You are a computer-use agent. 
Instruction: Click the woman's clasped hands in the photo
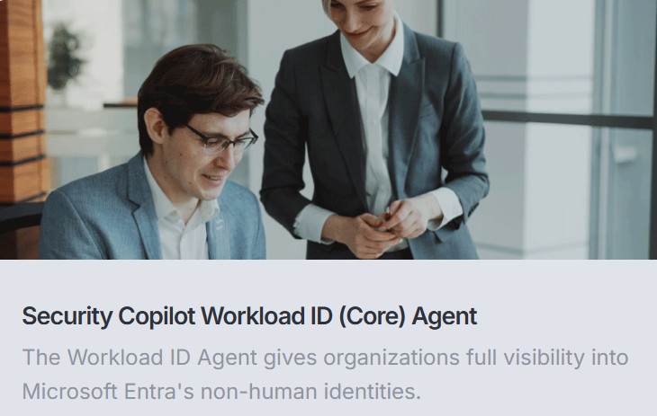[x=379, y=228]
